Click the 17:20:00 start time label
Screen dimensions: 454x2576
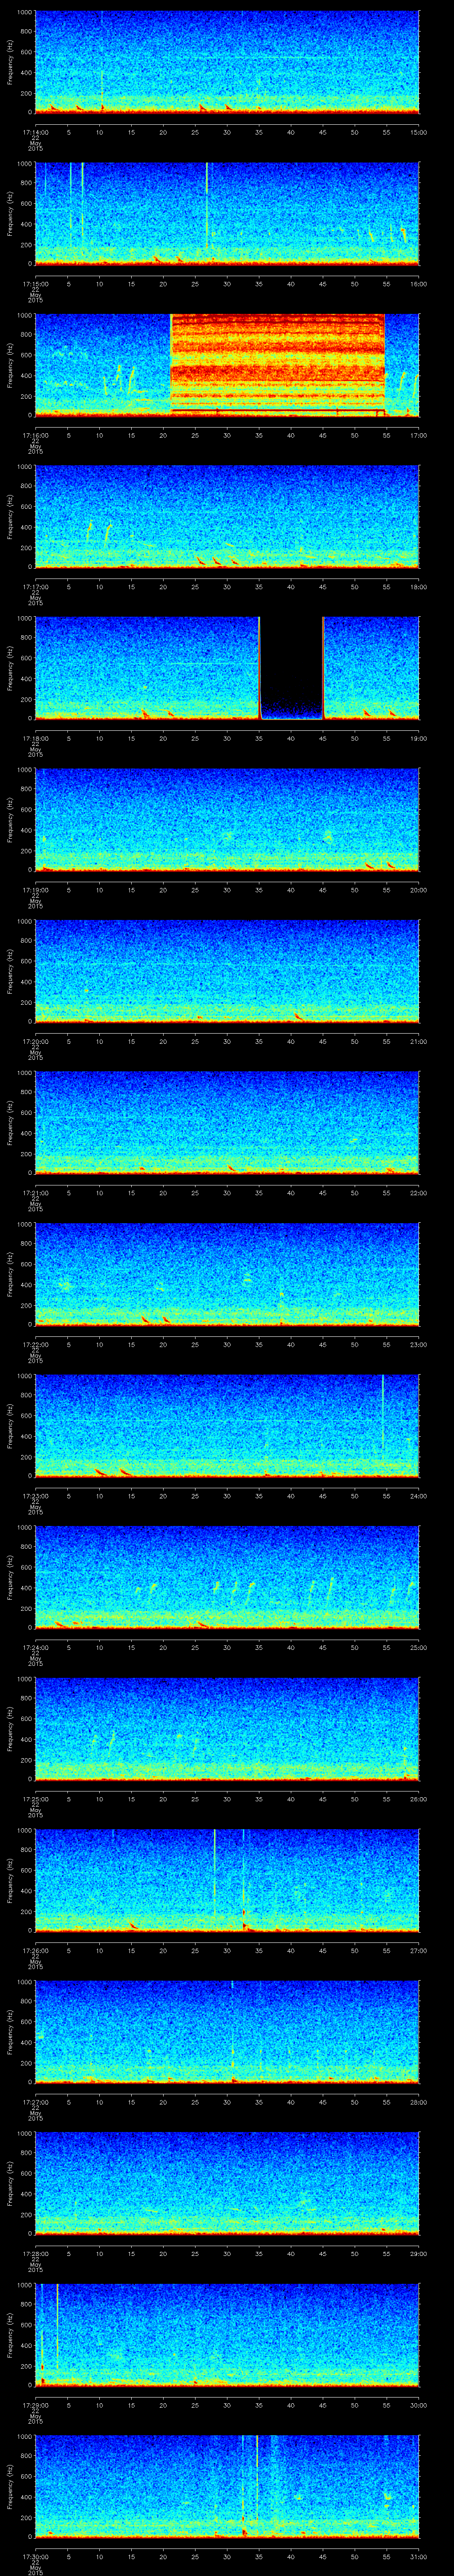[x=35, y=1041]
